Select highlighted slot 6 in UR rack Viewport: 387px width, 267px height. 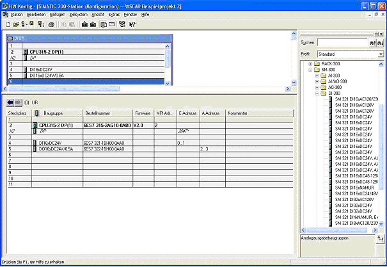[86, 81]
